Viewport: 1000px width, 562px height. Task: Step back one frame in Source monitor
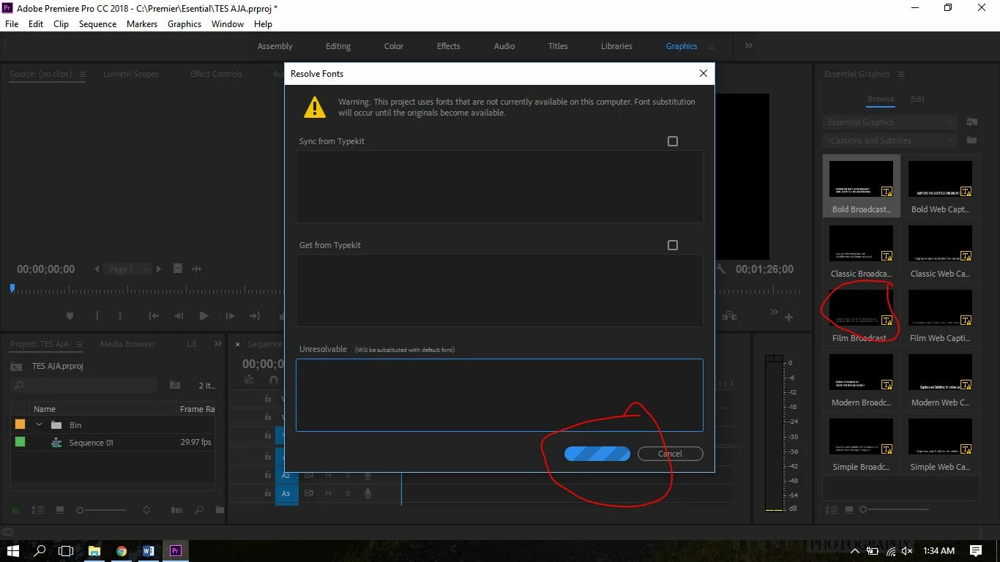(179, 316)
